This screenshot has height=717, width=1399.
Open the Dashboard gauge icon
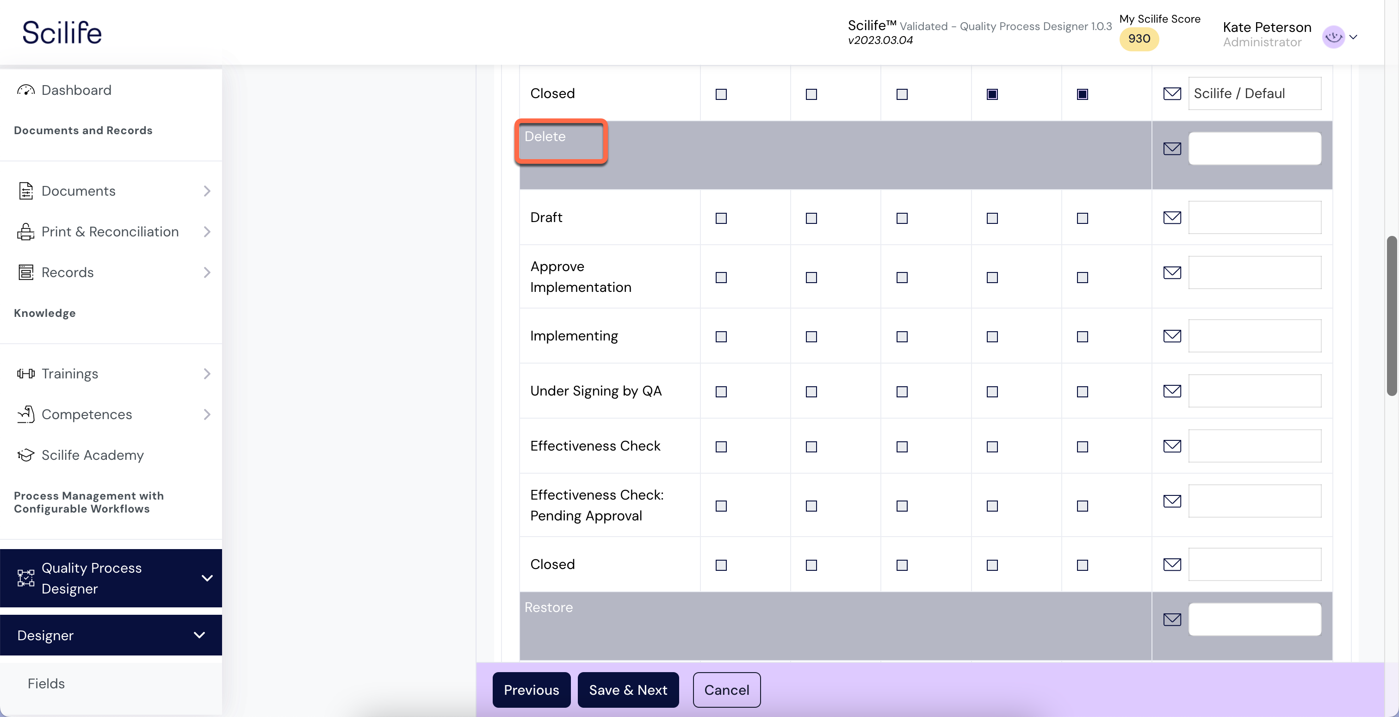(x=25, y=90)
